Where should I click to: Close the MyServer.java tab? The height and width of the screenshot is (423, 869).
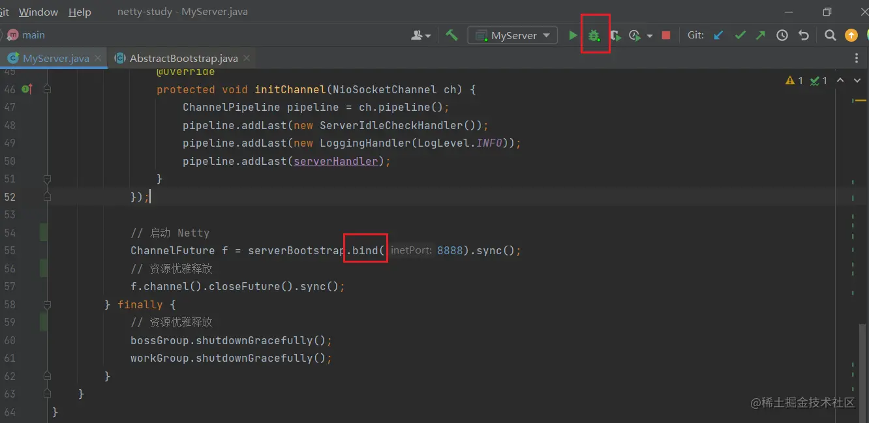(99, 58)
